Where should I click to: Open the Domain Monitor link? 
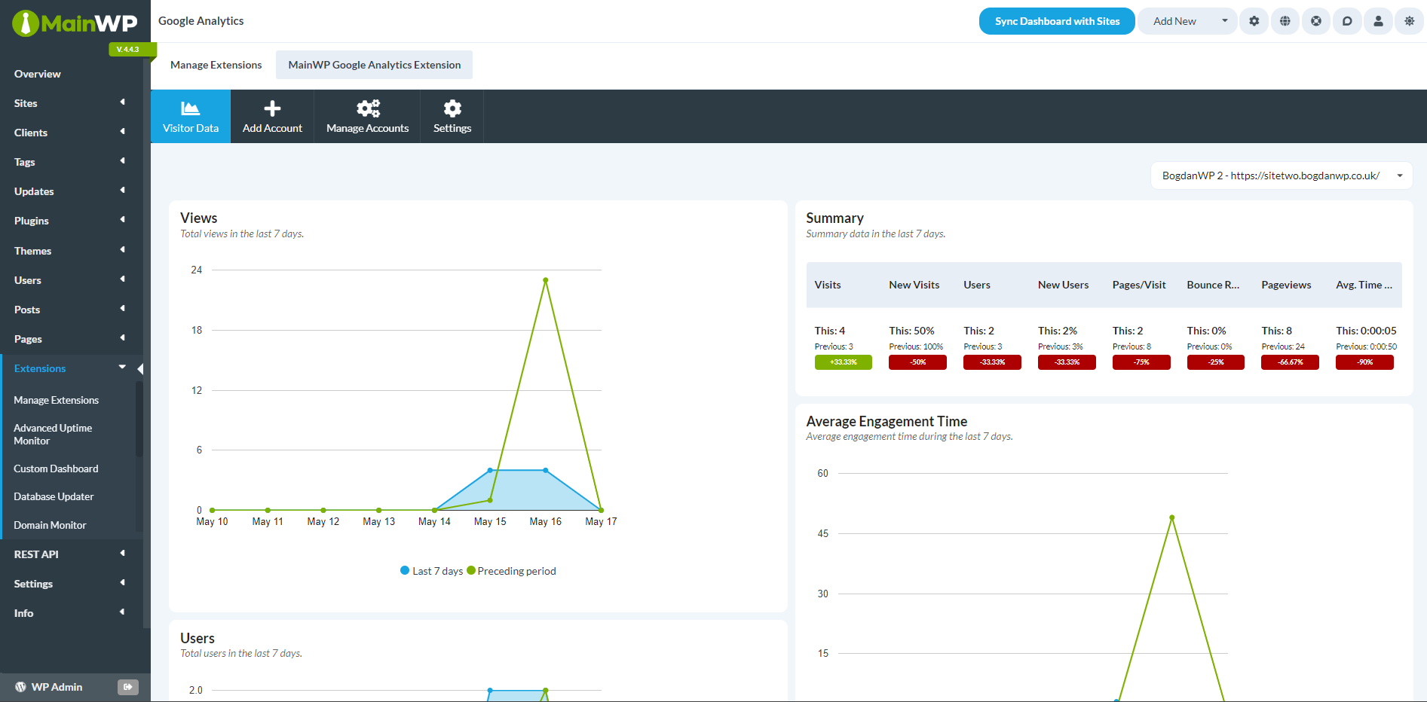coord(50,525)
